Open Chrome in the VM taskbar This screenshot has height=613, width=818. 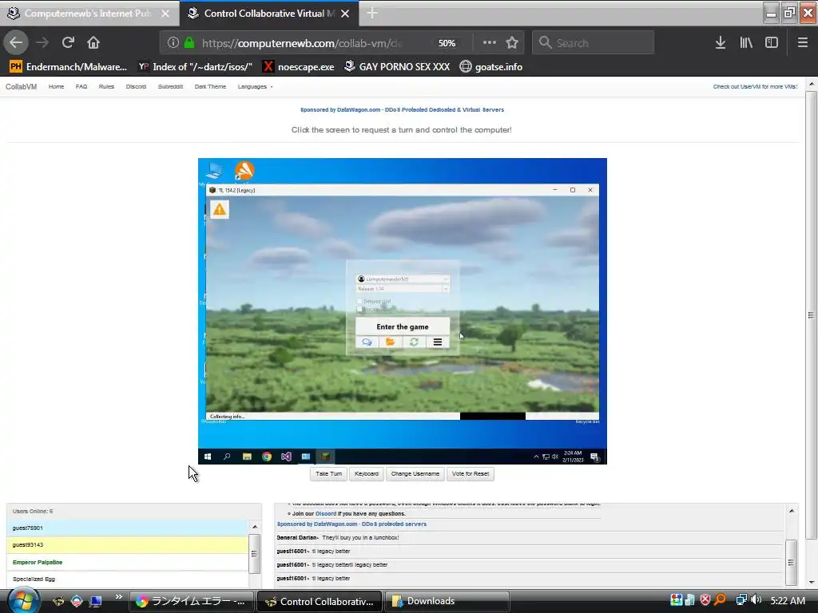(267, 457)
